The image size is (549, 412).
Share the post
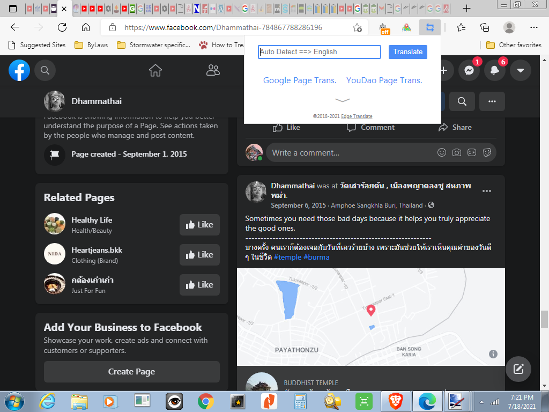coord(455,128)
